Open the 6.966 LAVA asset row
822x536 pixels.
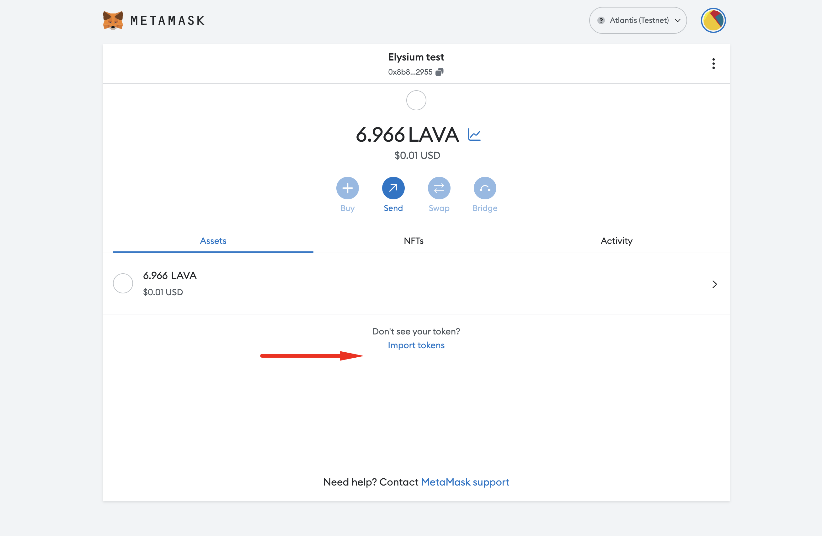point(416,284)
